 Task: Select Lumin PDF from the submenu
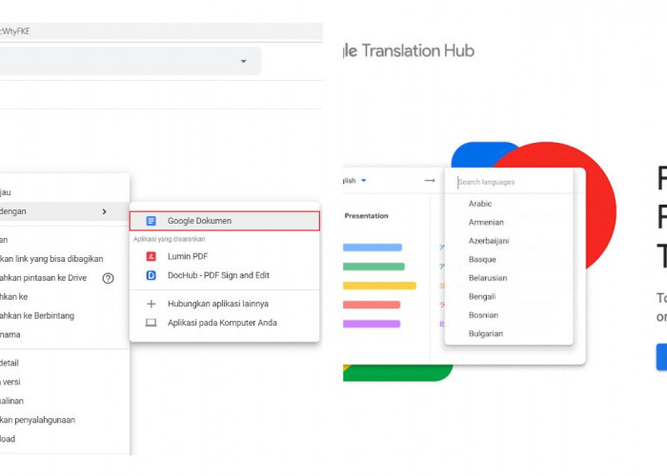pyautogui.click(x=188, y=256)
